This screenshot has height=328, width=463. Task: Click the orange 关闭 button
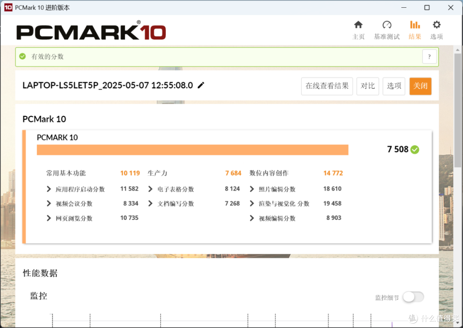[421, 86]
